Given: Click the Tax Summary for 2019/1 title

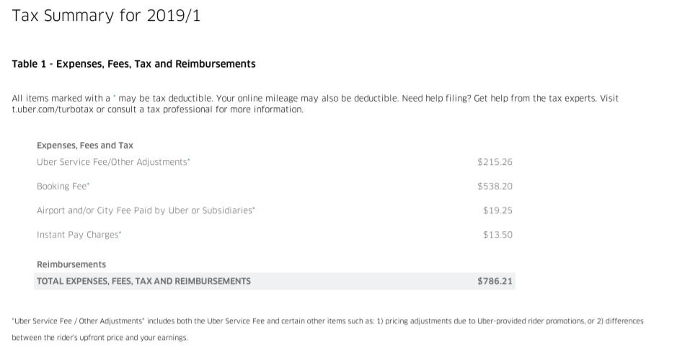Looking at the screenshot, I should [106, 16].
